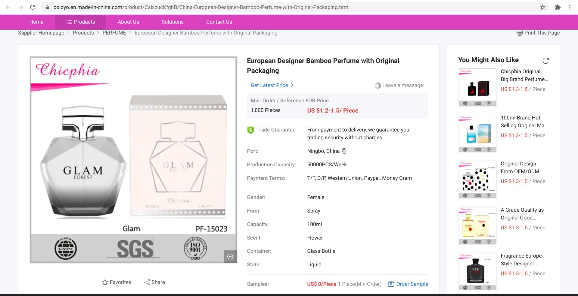The width and height of the screenshot is (578, 296).
Task: Click Leave a message link
Action: point(403,85)
